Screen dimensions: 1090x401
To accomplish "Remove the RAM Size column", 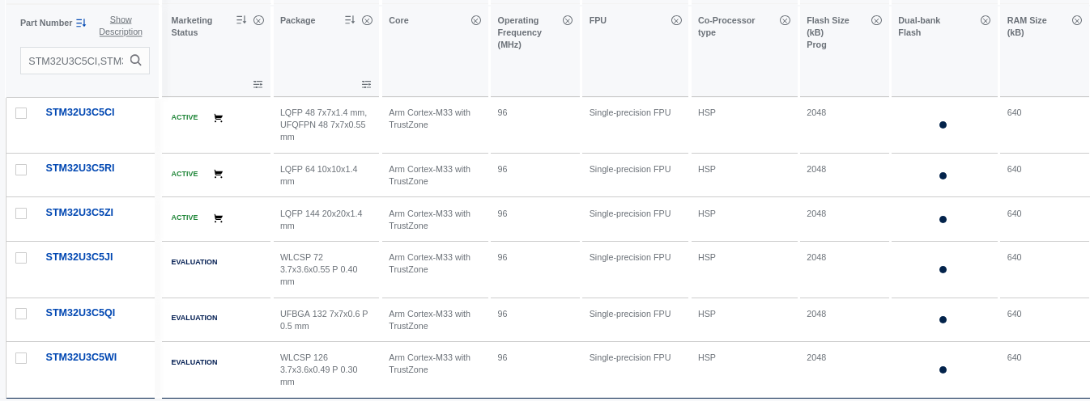I will point(1076,20).
